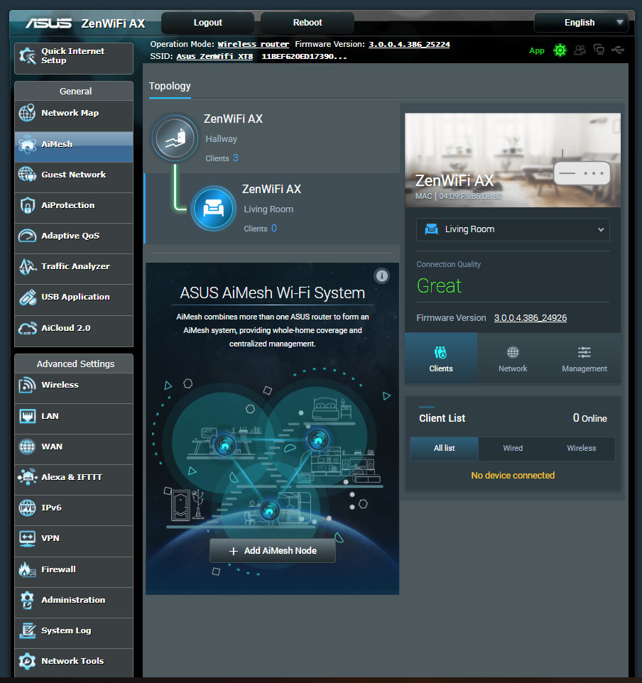Filter client list by Wired
The height and width of the screenshot is (683, 642).
point(513,449)
